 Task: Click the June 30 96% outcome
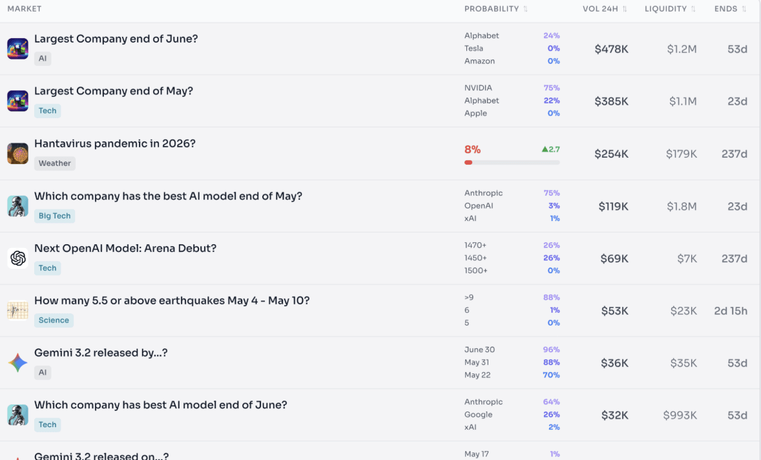coord(512,350)
